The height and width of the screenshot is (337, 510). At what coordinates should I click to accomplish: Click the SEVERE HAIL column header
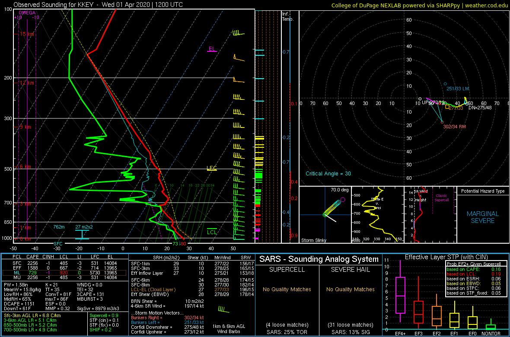[x=351, y=269]
